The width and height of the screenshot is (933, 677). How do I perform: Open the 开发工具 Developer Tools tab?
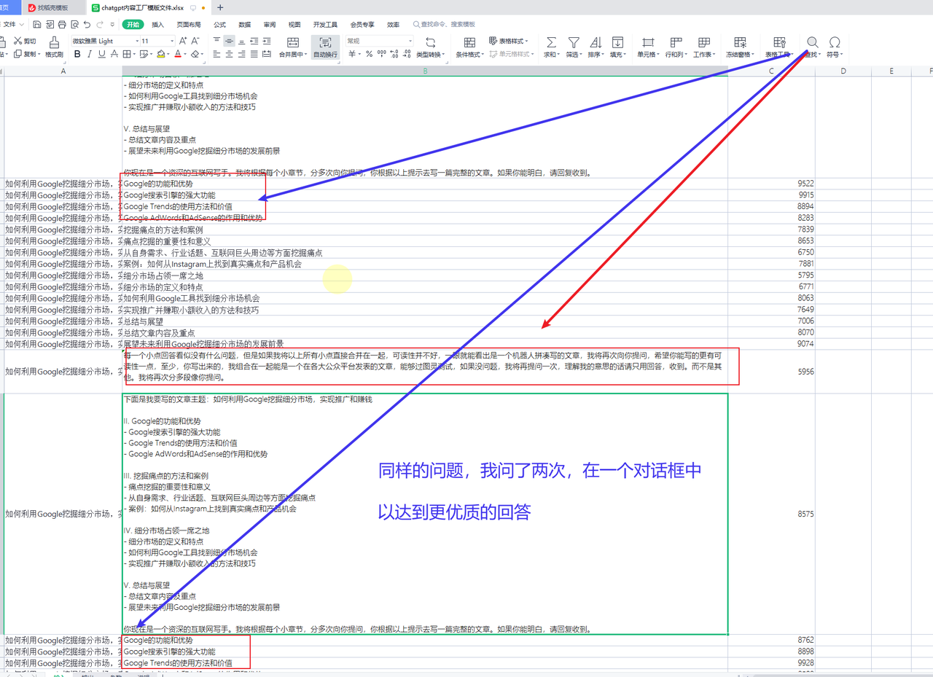[x=325, y=24]
